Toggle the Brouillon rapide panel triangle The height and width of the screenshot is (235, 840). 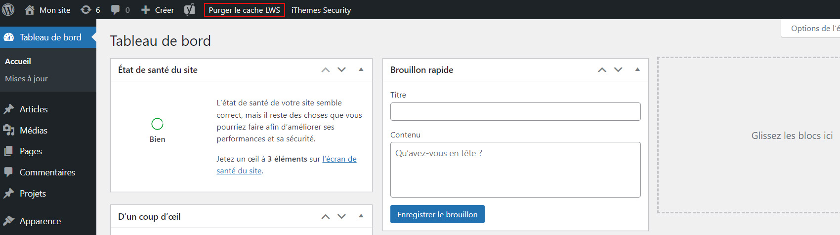637,69
